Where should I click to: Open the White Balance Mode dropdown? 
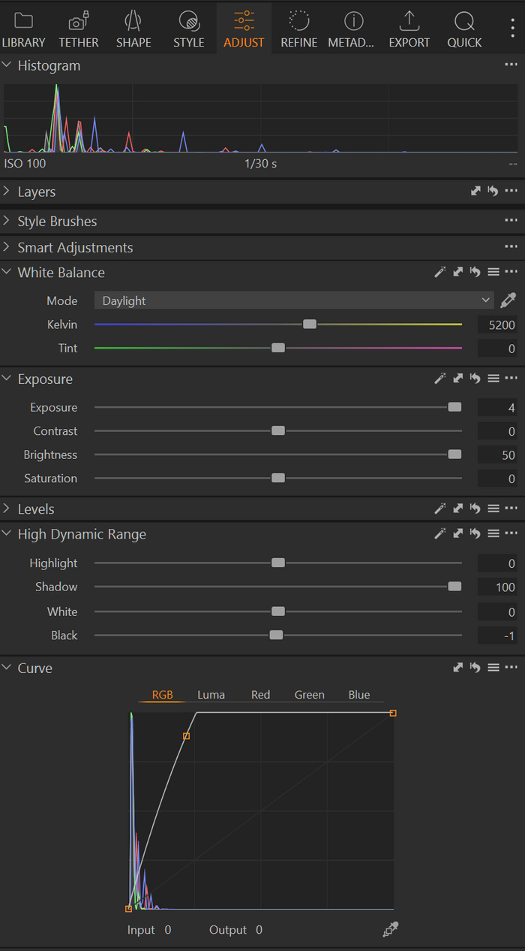(x=293, y=300)
